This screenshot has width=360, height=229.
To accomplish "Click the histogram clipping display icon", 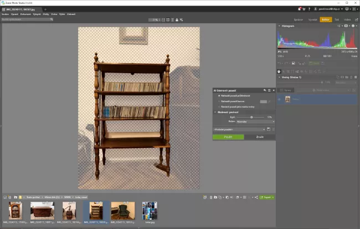I will pyautogui.click(x=346, y=26).
